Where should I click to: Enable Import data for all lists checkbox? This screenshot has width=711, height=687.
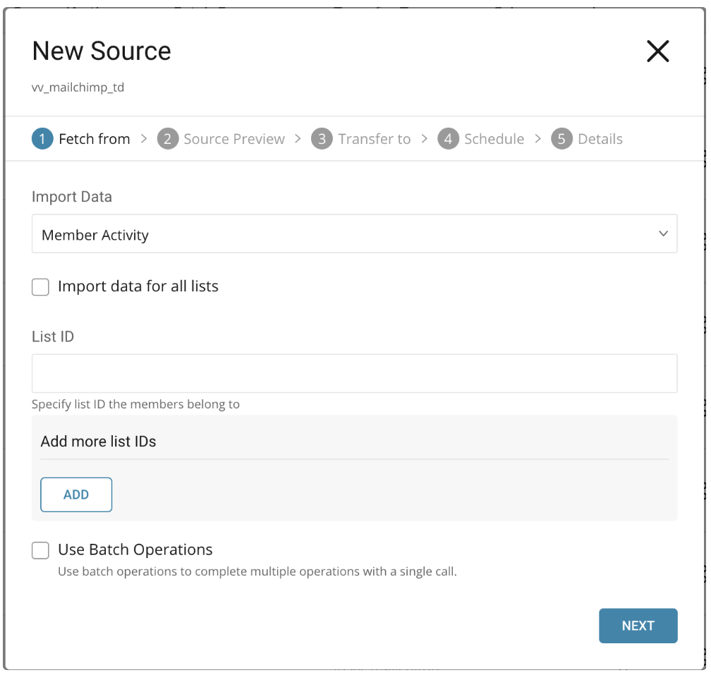(x=41, y=287)
